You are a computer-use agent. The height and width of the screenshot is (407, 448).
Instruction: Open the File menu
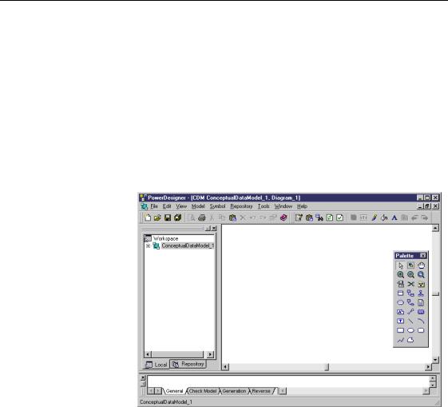click(154, 206)
